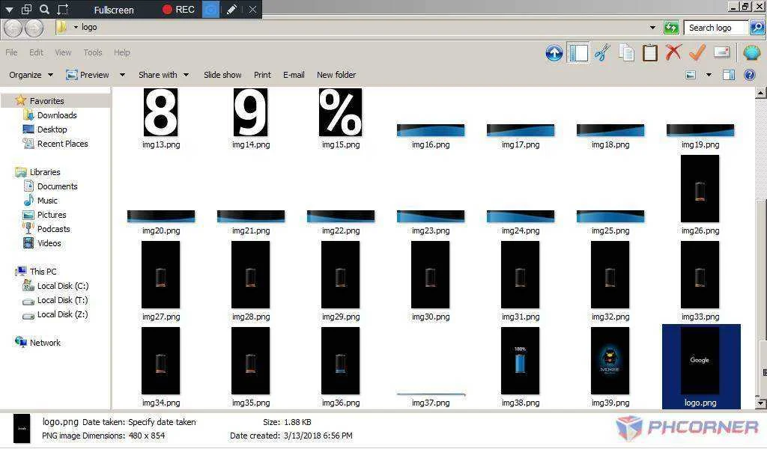The width and height of the screenshot is (767, 449).
Task: Open the view options dropdown arrow
Action: [709, 75]
